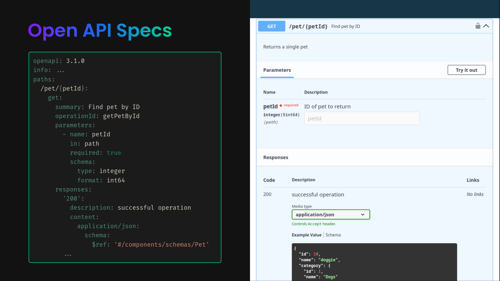Click the Controls Accept header text
The height and width of the screenshot is (281, 500).
pyautogui.click(x=314, y=224)
